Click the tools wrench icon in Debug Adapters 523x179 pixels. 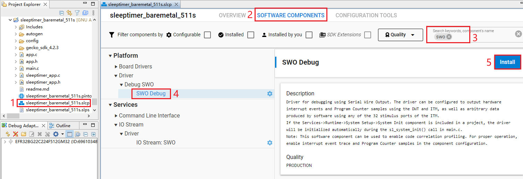[x=48, y=134]
